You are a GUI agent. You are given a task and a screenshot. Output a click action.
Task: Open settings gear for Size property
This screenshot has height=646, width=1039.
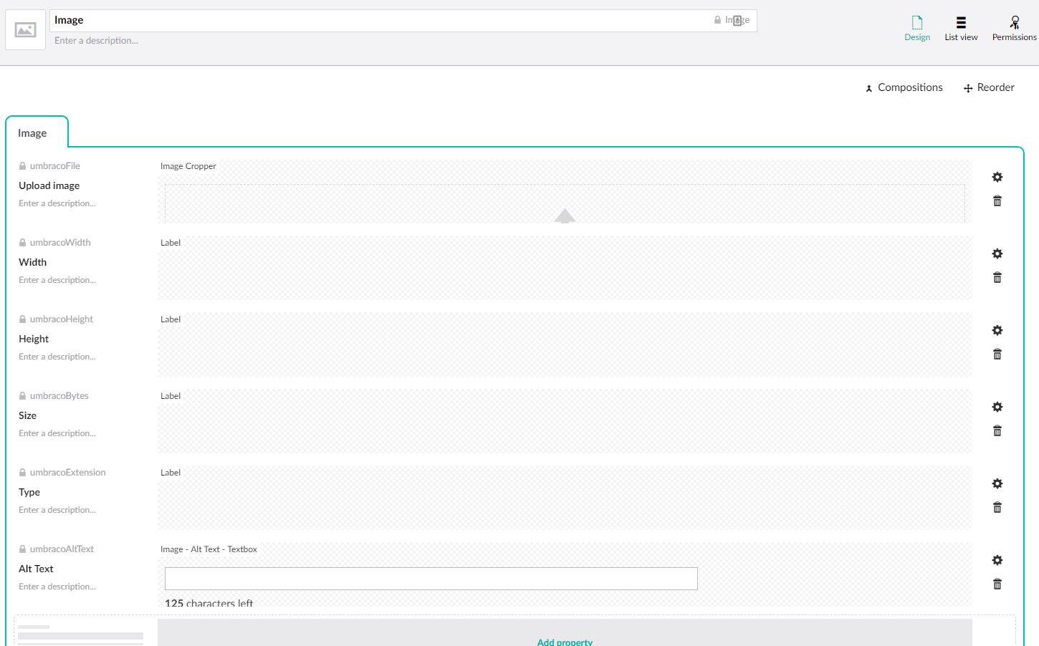tap(997, 407)
